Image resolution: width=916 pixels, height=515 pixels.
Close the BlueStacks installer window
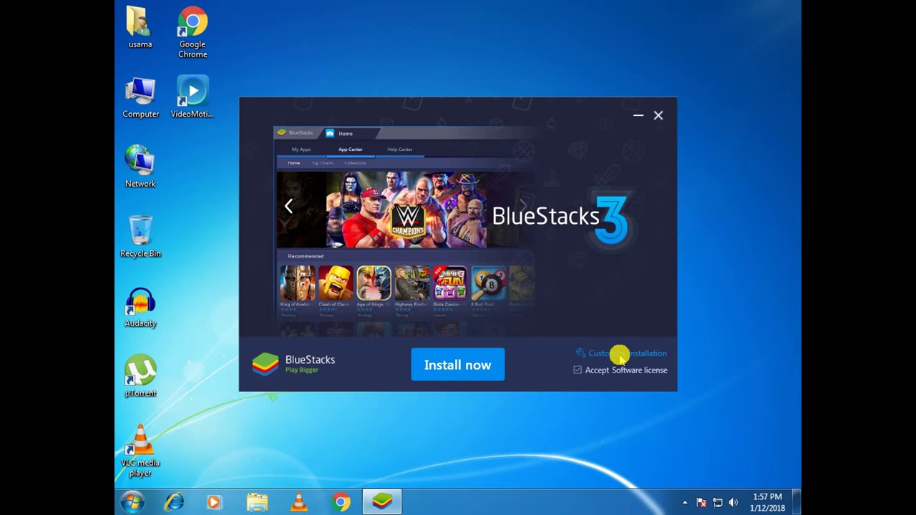(x=658, y=115)
